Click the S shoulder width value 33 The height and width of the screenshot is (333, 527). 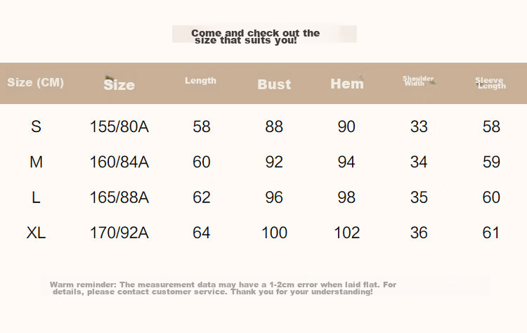pos(419,126)
